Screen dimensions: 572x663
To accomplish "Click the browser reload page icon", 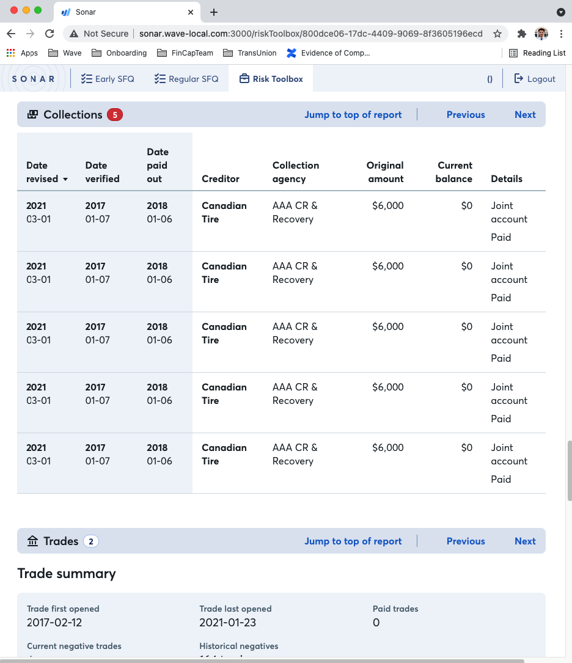I will (50, 34).
